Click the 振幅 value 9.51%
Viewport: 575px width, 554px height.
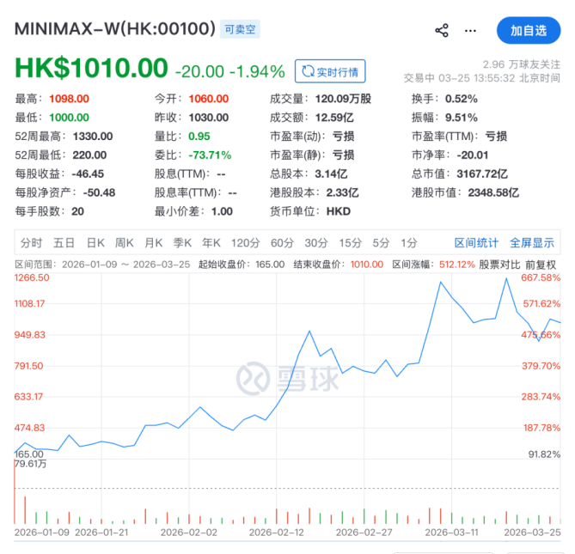(x=462, y=118)
